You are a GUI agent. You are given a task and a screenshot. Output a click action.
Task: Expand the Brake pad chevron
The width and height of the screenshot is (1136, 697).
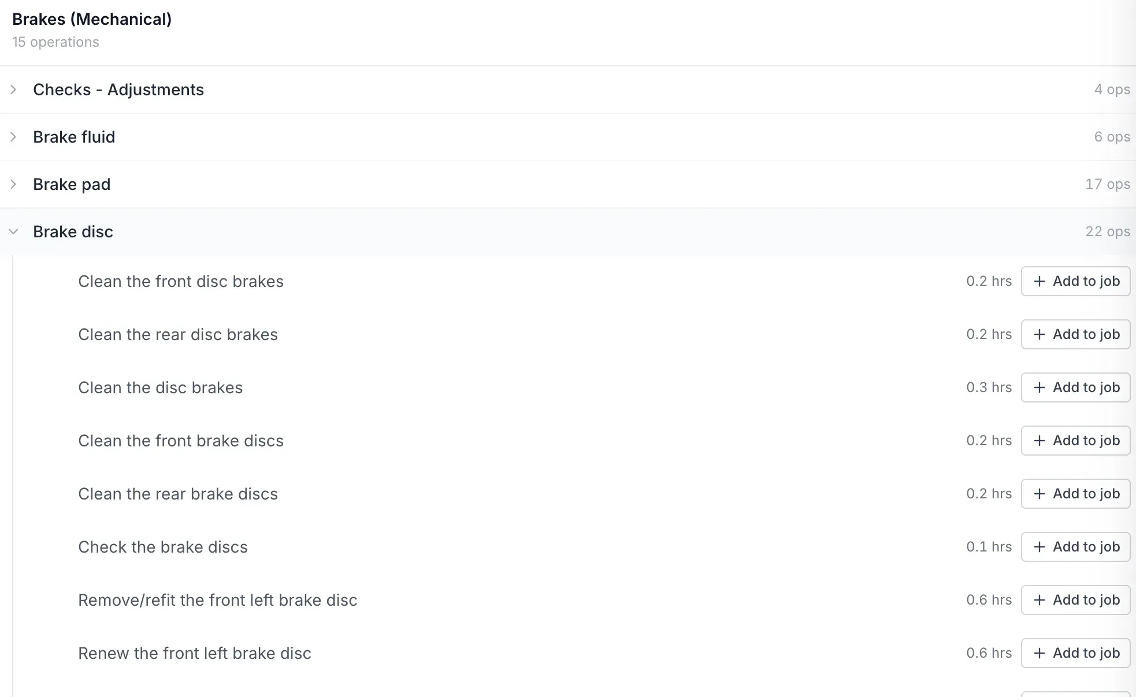click(x=13, y=184)
